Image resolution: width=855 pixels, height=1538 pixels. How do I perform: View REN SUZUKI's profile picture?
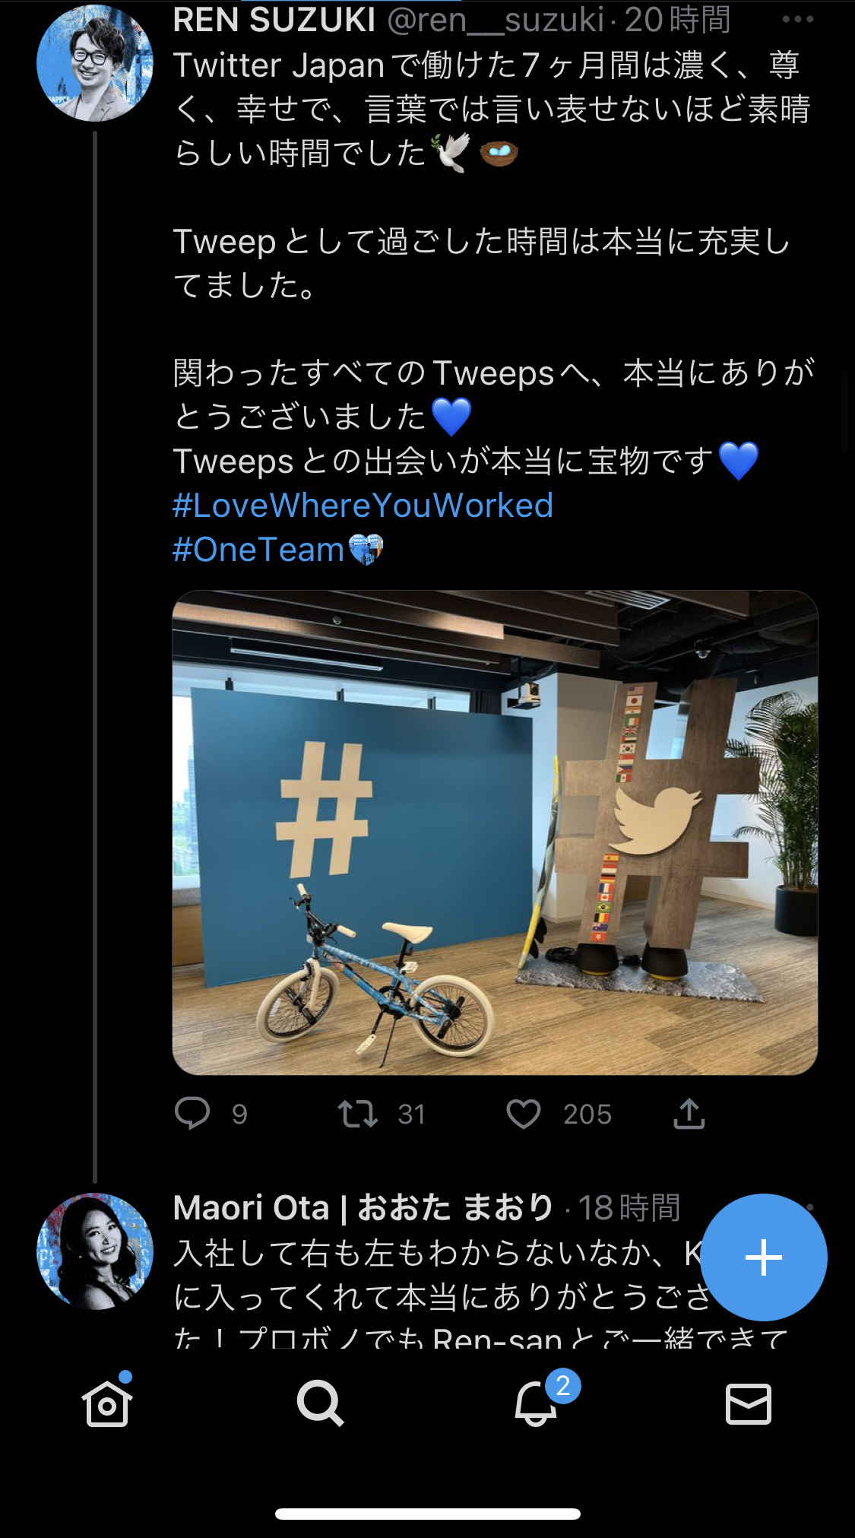(x=95, y=62)
